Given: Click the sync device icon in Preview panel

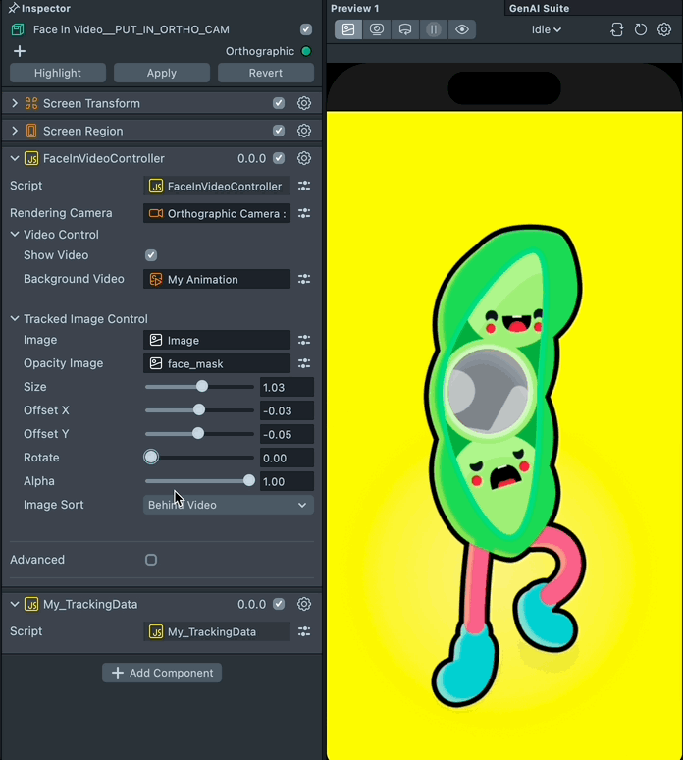Looking at the screenshot, I should 616,29.
